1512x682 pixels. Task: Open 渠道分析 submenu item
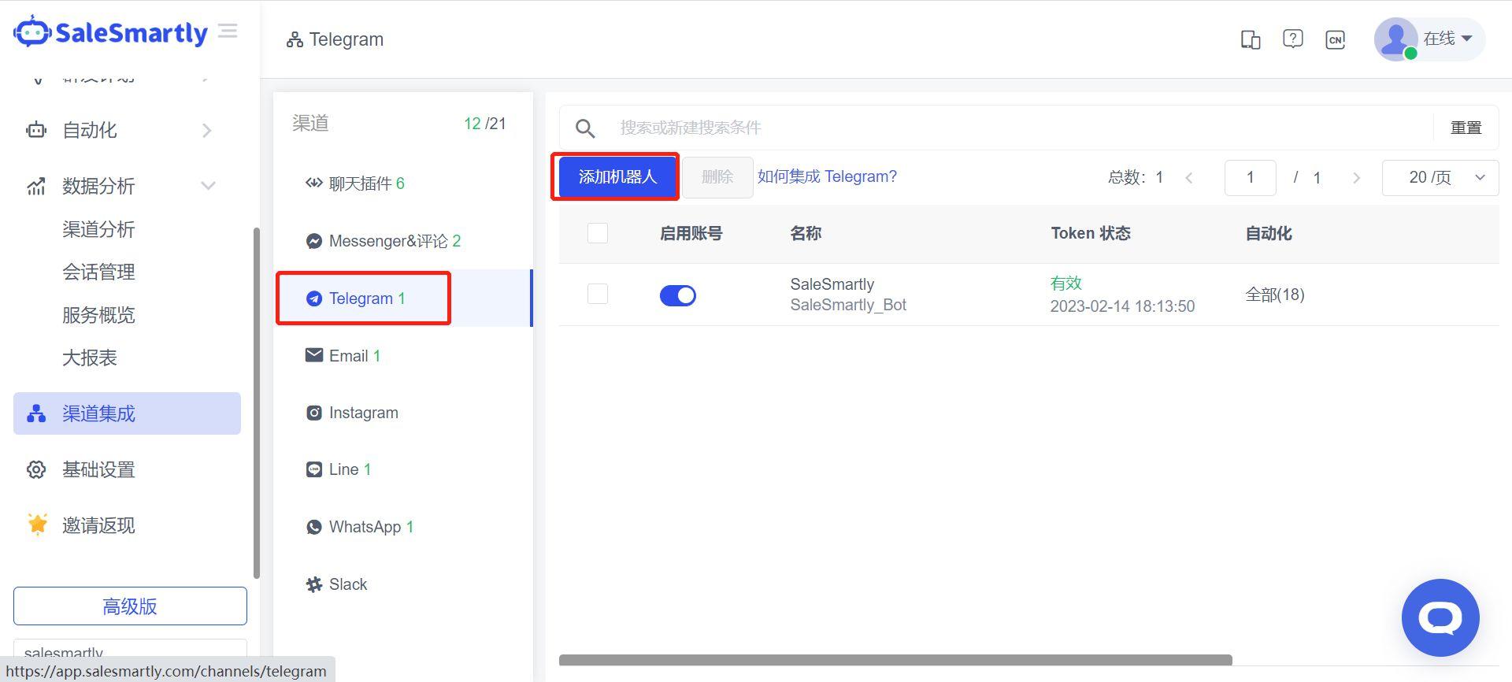point(98,229)
